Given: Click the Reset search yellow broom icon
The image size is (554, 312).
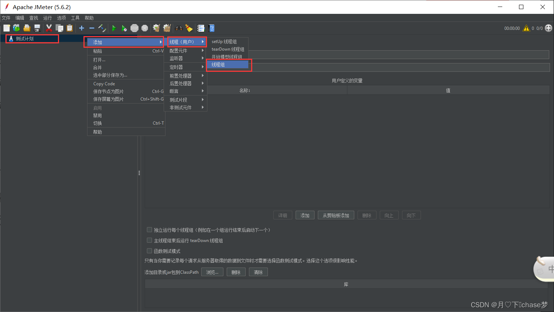Looking at the screenshot, I should tap(189, 28).
